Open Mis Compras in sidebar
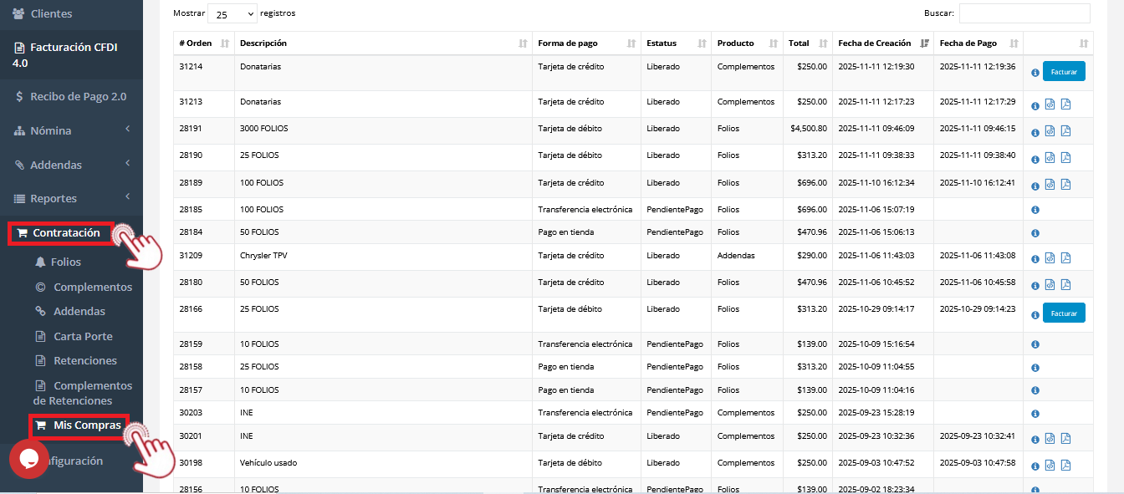This screenshot has height=494, width=1124. click(86, 425)
